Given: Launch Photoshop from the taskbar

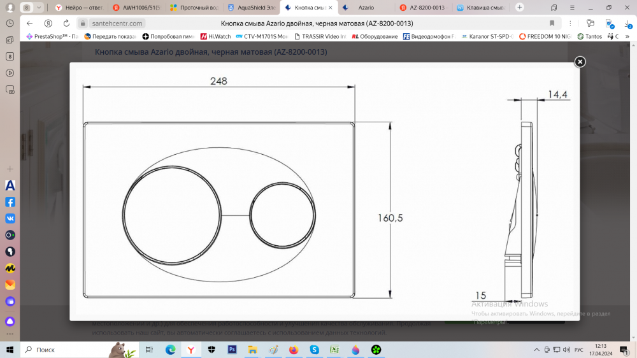Looking at the screenshot, I should 233,350.
